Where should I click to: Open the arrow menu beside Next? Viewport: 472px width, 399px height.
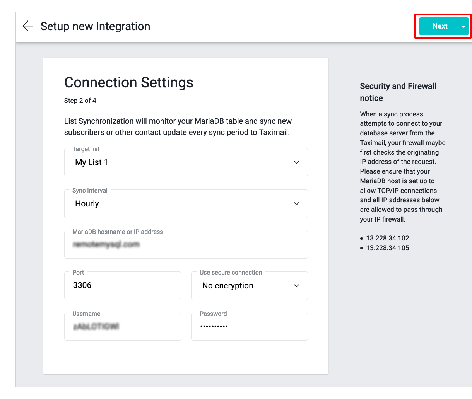click(x=463, y=27)
